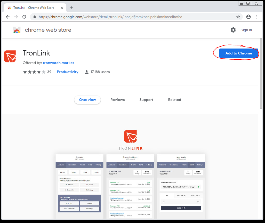
Task: Switch to the Related tab
Action: (175, 100)
